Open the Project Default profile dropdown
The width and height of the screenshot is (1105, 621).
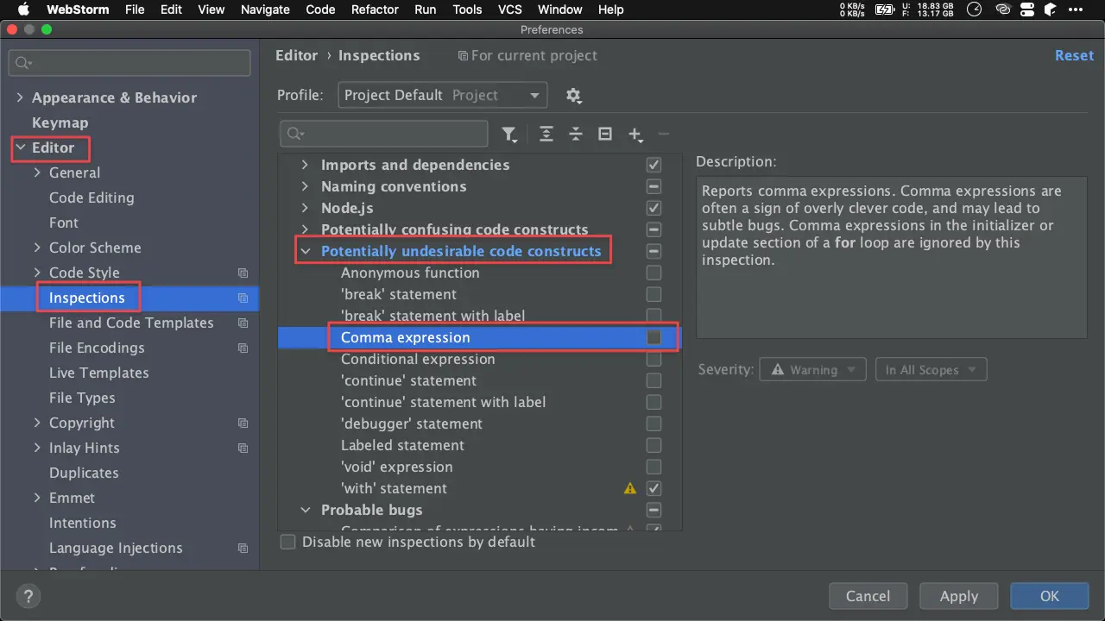pos(442,96)
